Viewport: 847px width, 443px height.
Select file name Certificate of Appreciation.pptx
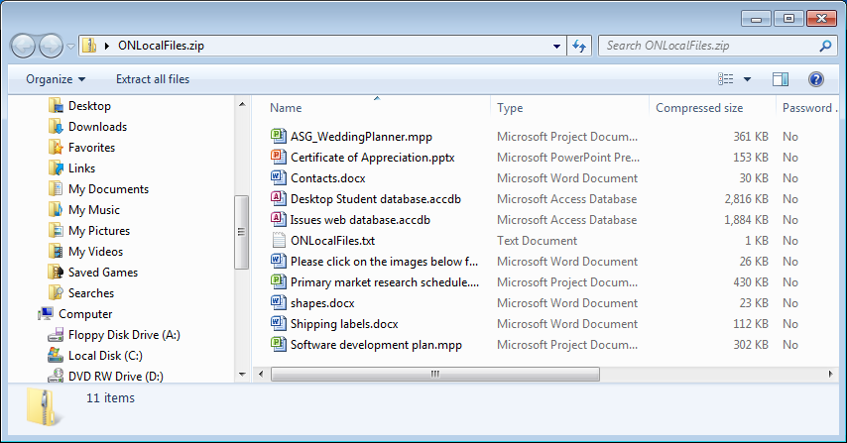373,158
